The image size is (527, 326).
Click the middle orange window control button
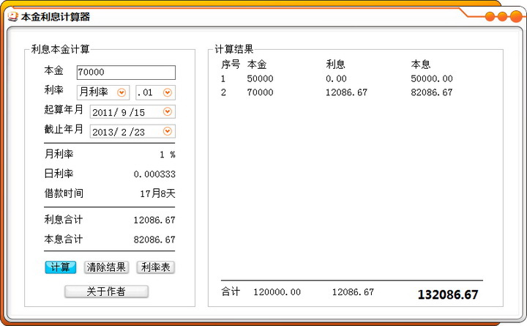click(502, 16)
